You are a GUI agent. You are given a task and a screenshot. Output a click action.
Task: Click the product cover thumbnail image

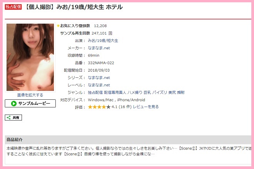click(x=30, y=57)
